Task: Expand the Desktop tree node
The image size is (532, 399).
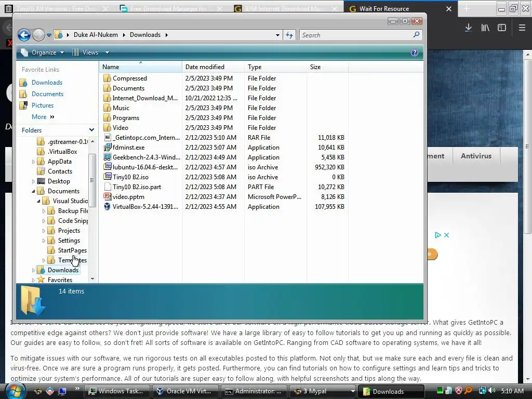Action: (33, 181)
